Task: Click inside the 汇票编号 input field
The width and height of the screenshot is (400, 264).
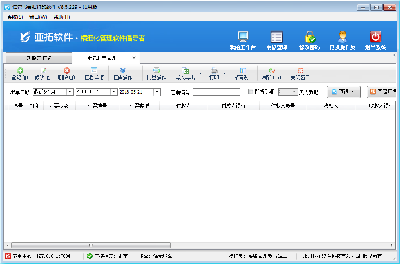Action: 217,92
